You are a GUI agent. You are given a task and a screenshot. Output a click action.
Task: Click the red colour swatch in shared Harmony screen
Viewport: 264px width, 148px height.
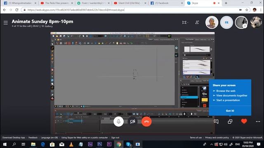point(205,106)
